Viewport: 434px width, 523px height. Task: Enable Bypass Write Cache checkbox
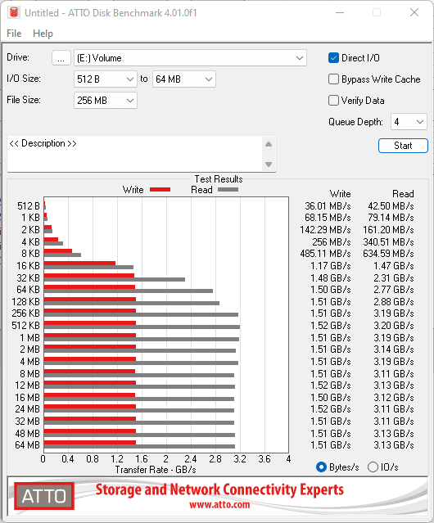click(x=333, y=79)
